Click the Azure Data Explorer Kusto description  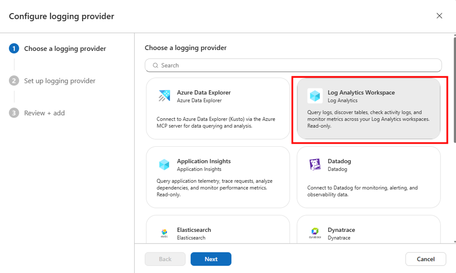216,122
